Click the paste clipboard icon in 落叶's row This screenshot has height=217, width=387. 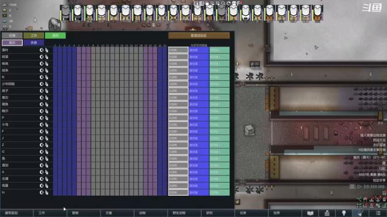pyautogui.click(x=46, y=50)
